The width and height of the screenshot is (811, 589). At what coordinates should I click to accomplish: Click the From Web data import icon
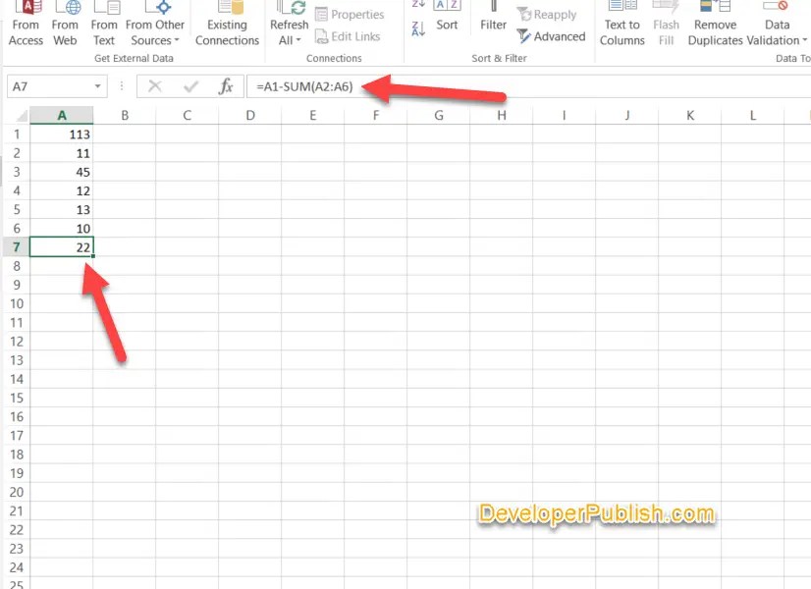click(65, 24)
